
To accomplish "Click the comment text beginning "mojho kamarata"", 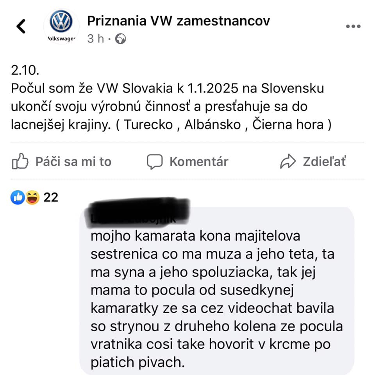I will coord(217,299).
